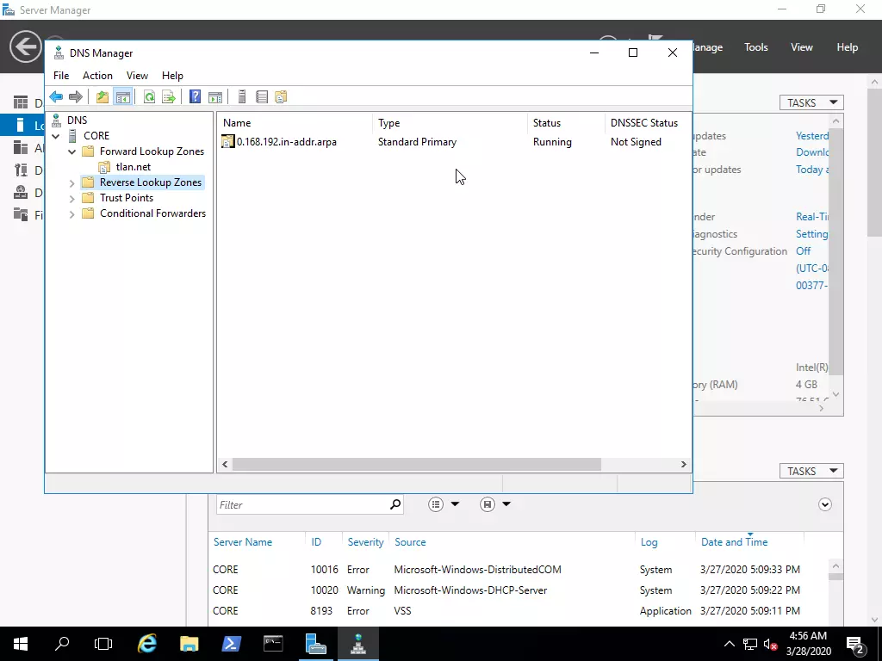882x661 pixels.
Task: Expand the events section chevron circle
Action: click(x=824, y=504)
